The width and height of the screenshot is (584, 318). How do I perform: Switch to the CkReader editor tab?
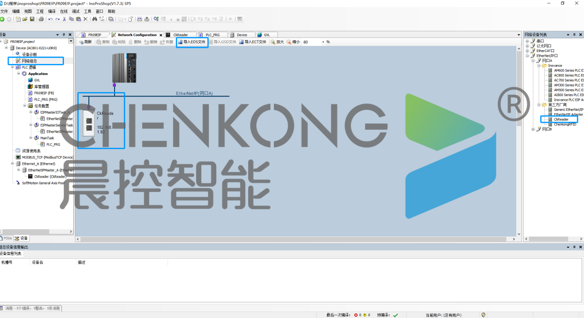tap(181, 35)
